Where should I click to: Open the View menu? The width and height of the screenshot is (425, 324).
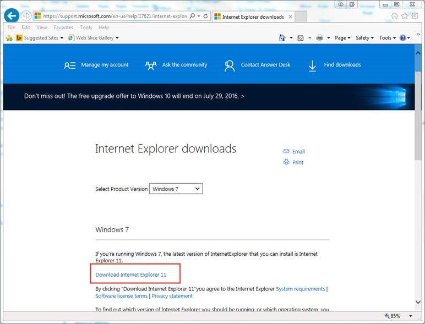[42, 28]
